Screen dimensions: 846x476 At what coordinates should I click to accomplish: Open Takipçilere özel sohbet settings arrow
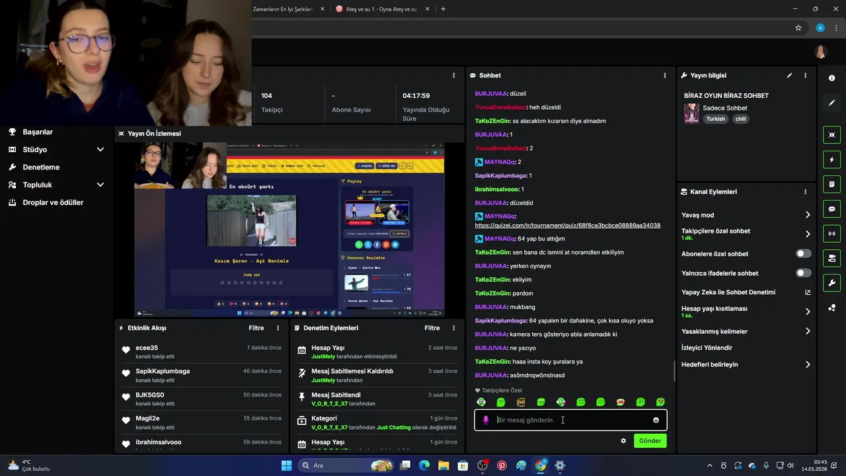pyautogui.click(x=808, y=234)
